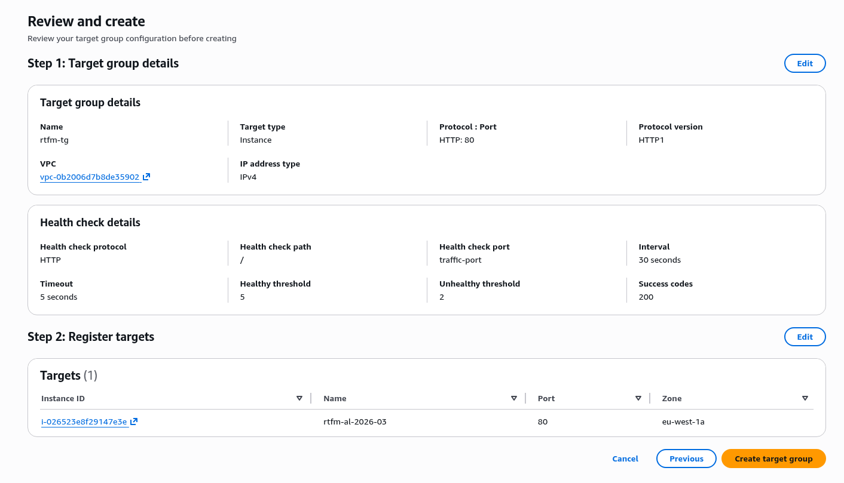Select unhealthy threshold value 2
Image resolution: width=844 pixels, height=483 pixels.
442,297
